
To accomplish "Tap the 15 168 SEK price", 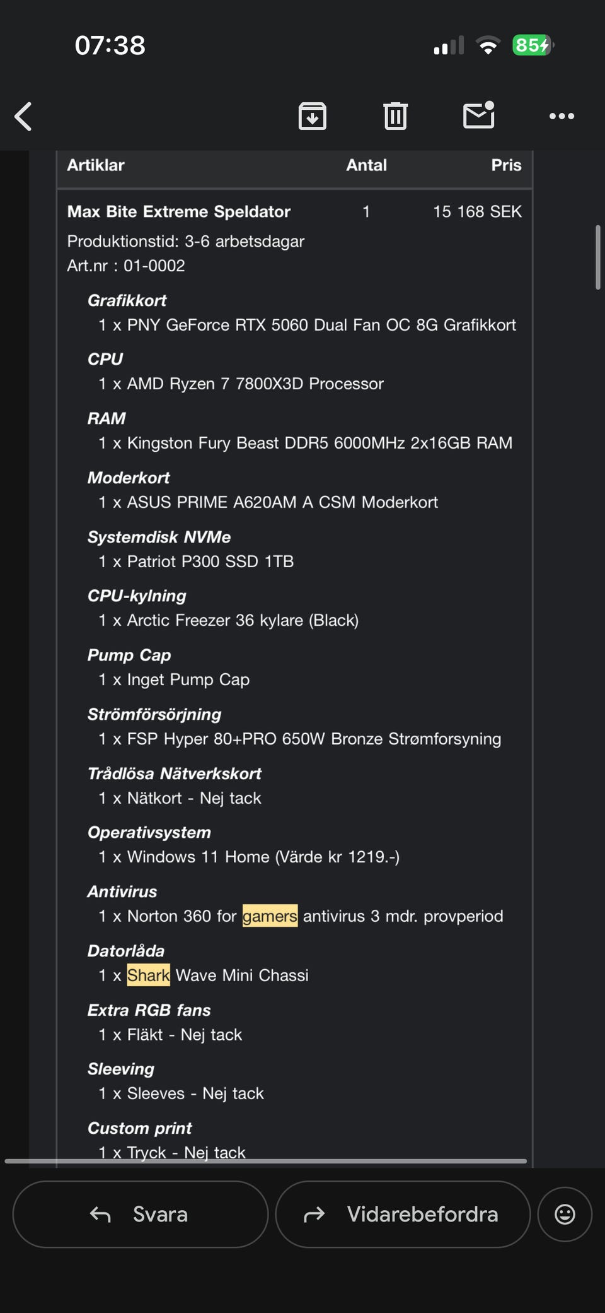I will coord(477,211).
